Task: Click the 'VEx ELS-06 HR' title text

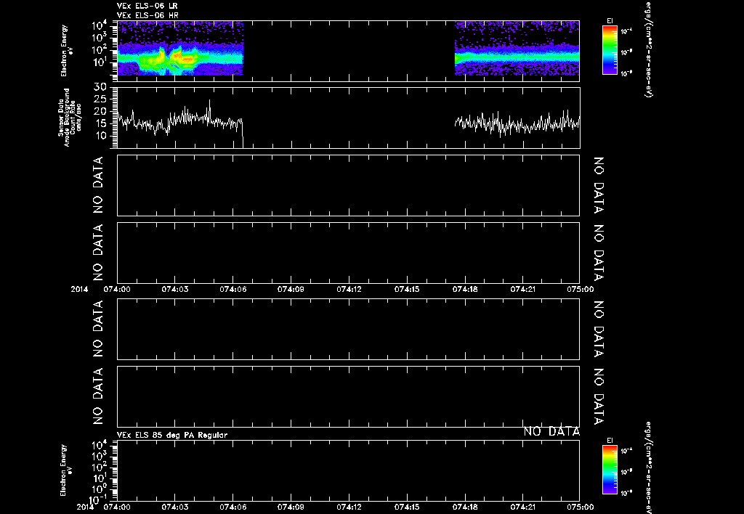Action: tap(147, 15)
